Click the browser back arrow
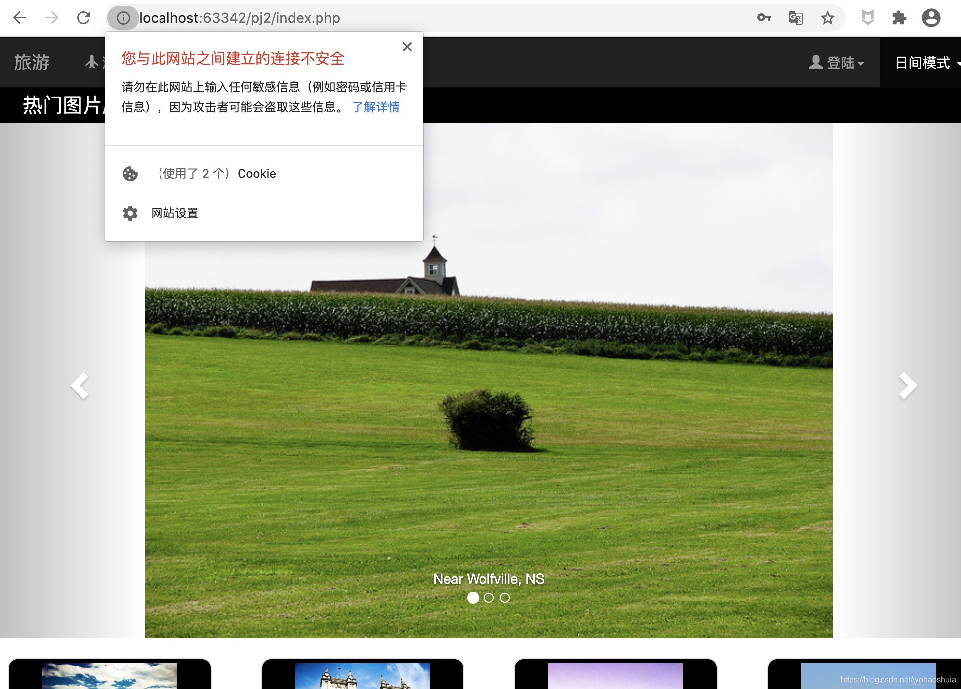Image resolution: width=961 pixels, height=689 pixels. point(20,18)
